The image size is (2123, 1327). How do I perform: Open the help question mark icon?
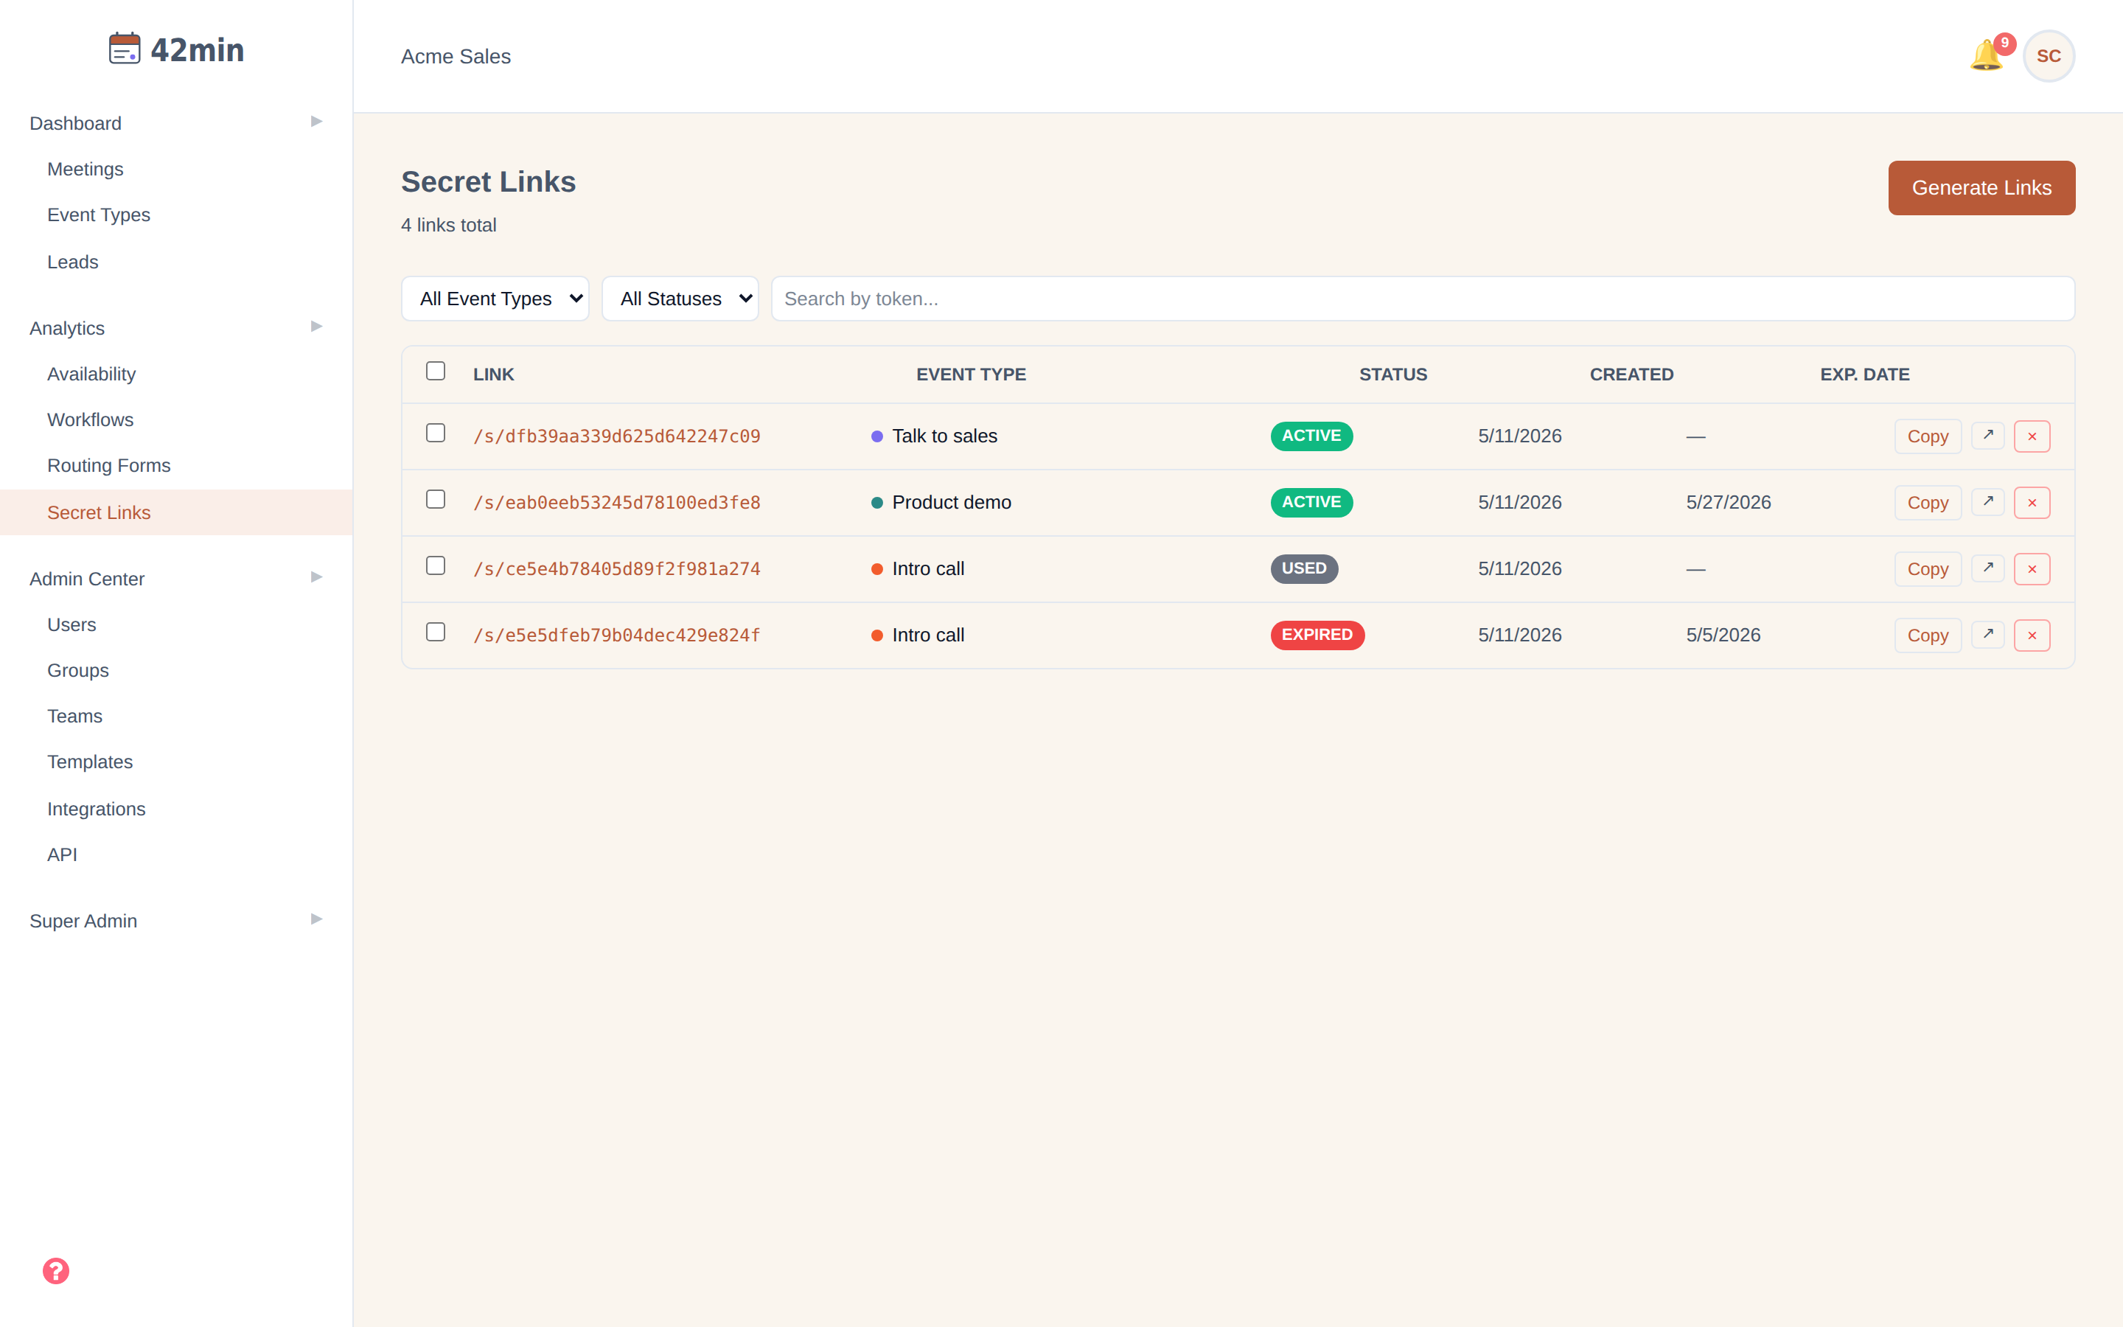pos(56,1271)
